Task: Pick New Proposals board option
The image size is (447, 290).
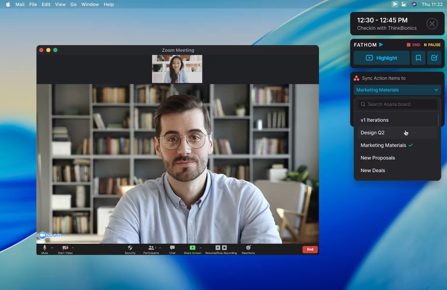Action: tap(397, 158)
